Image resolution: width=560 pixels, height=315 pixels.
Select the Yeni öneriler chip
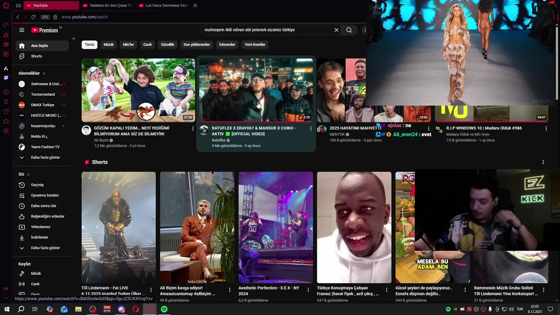click(255, 45)
